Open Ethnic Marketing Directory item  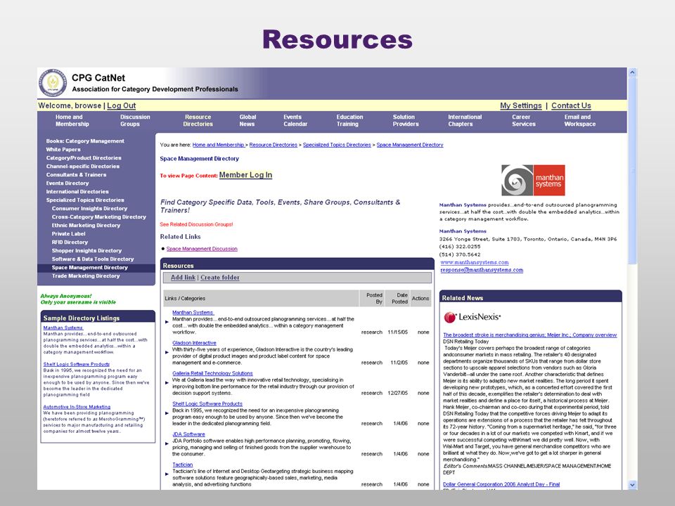click(x=86, y=226)
